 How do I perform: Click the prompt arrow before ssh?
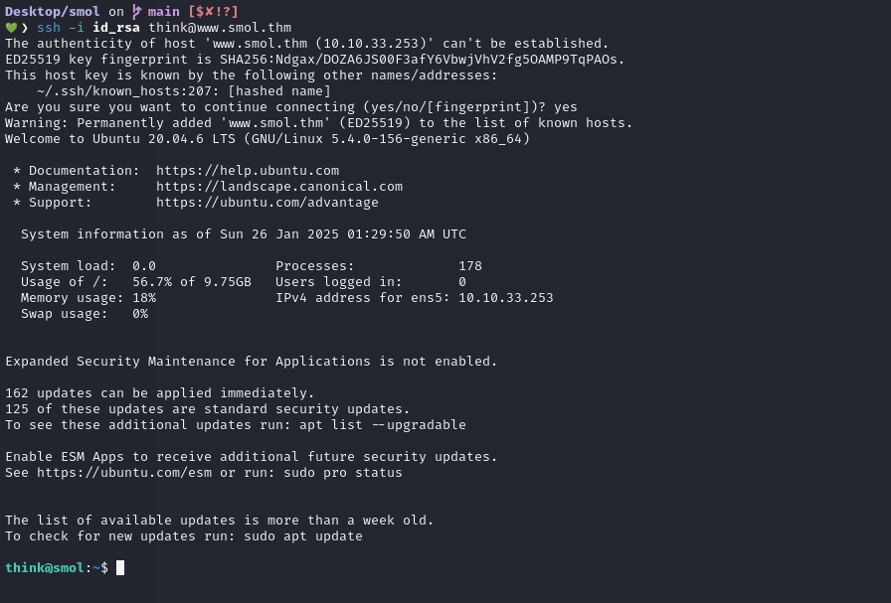[26, 28]
